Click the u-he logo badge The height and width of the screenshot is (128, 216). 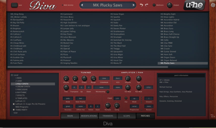coord(194,5)
